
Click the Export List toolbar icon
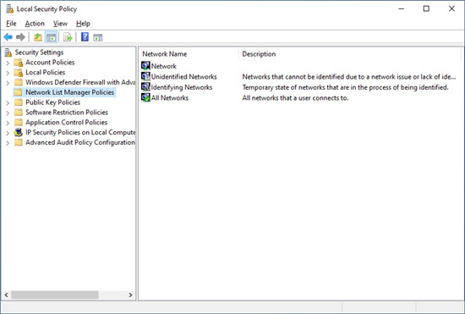(x=68, y=37)
